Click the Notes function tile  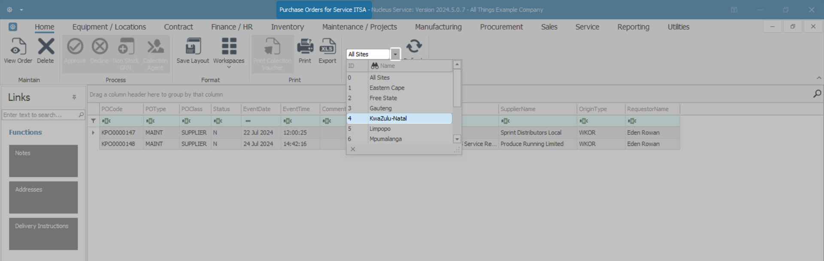click(x=43, y=161)
